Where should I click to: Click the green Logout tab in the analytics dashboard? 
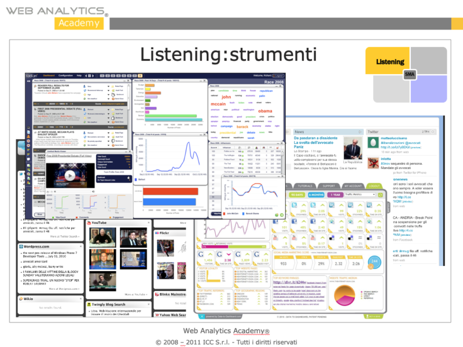coord(374,186)
